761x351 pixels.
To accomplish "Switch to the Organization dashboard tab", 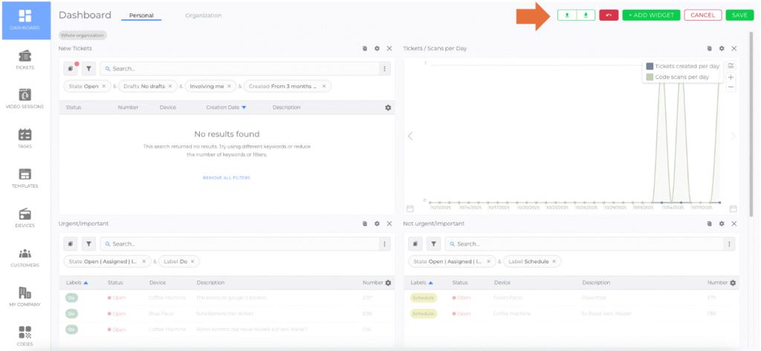I will [x=204, y=16].
